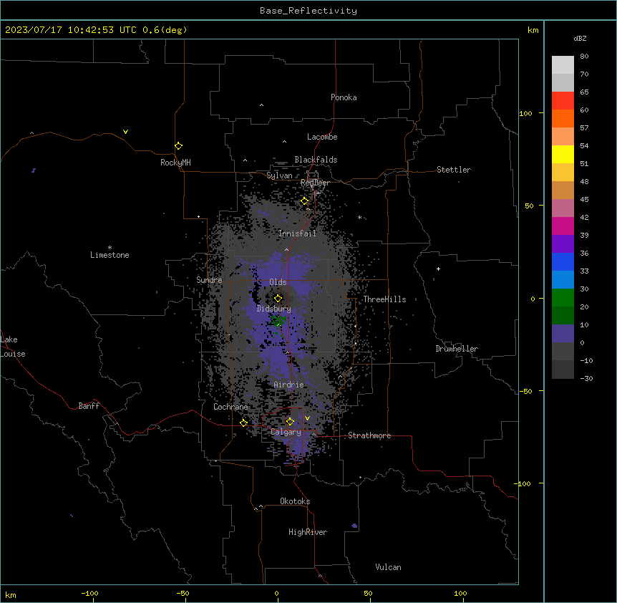Click the -100 tick on the bottom axis
This screenshot has height=603, width=617.
click(x=89, y=593)
